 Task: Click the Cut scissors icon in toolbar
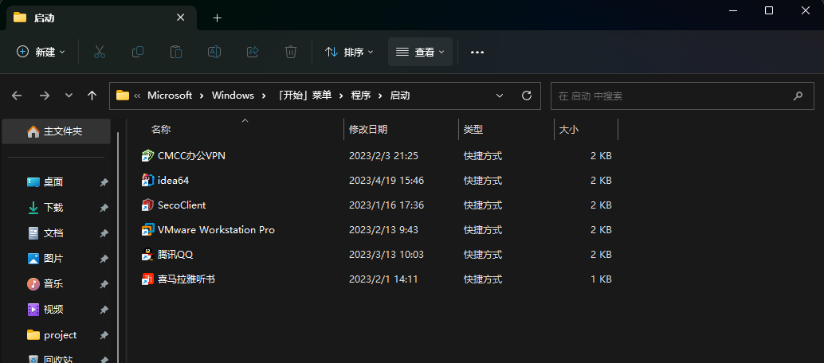pos(100,52)
